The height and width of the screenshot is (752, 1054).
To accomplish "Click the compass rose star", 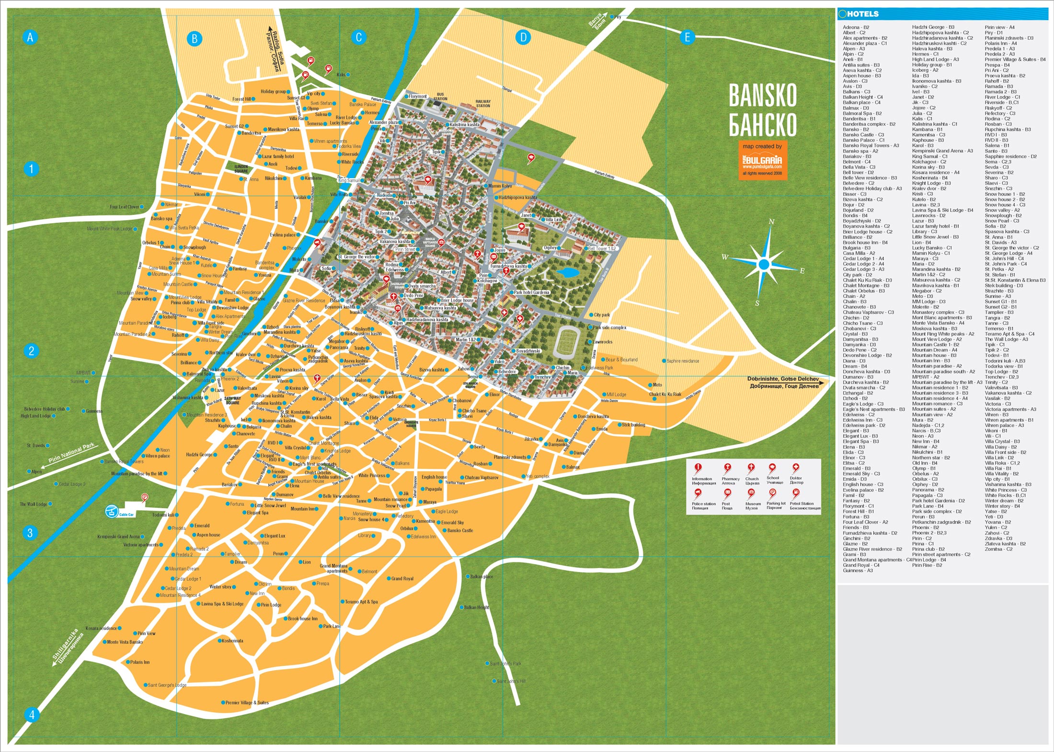I will click(764, 264).
